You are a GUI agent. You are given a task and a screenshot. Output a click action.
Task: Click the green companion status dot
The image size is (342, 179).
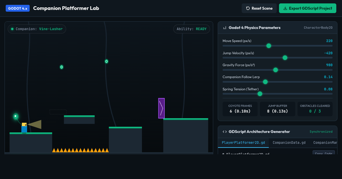pos(12,29)
